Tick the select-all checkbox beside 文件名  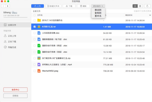pos(35,15)
